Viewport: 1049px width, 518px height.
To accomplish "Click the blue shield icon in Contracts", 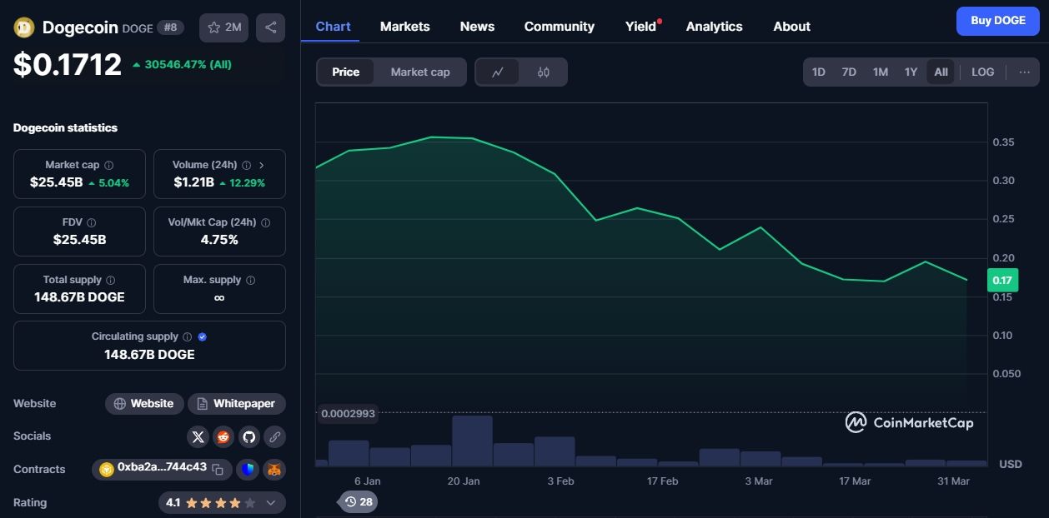I will coord(248,470).
